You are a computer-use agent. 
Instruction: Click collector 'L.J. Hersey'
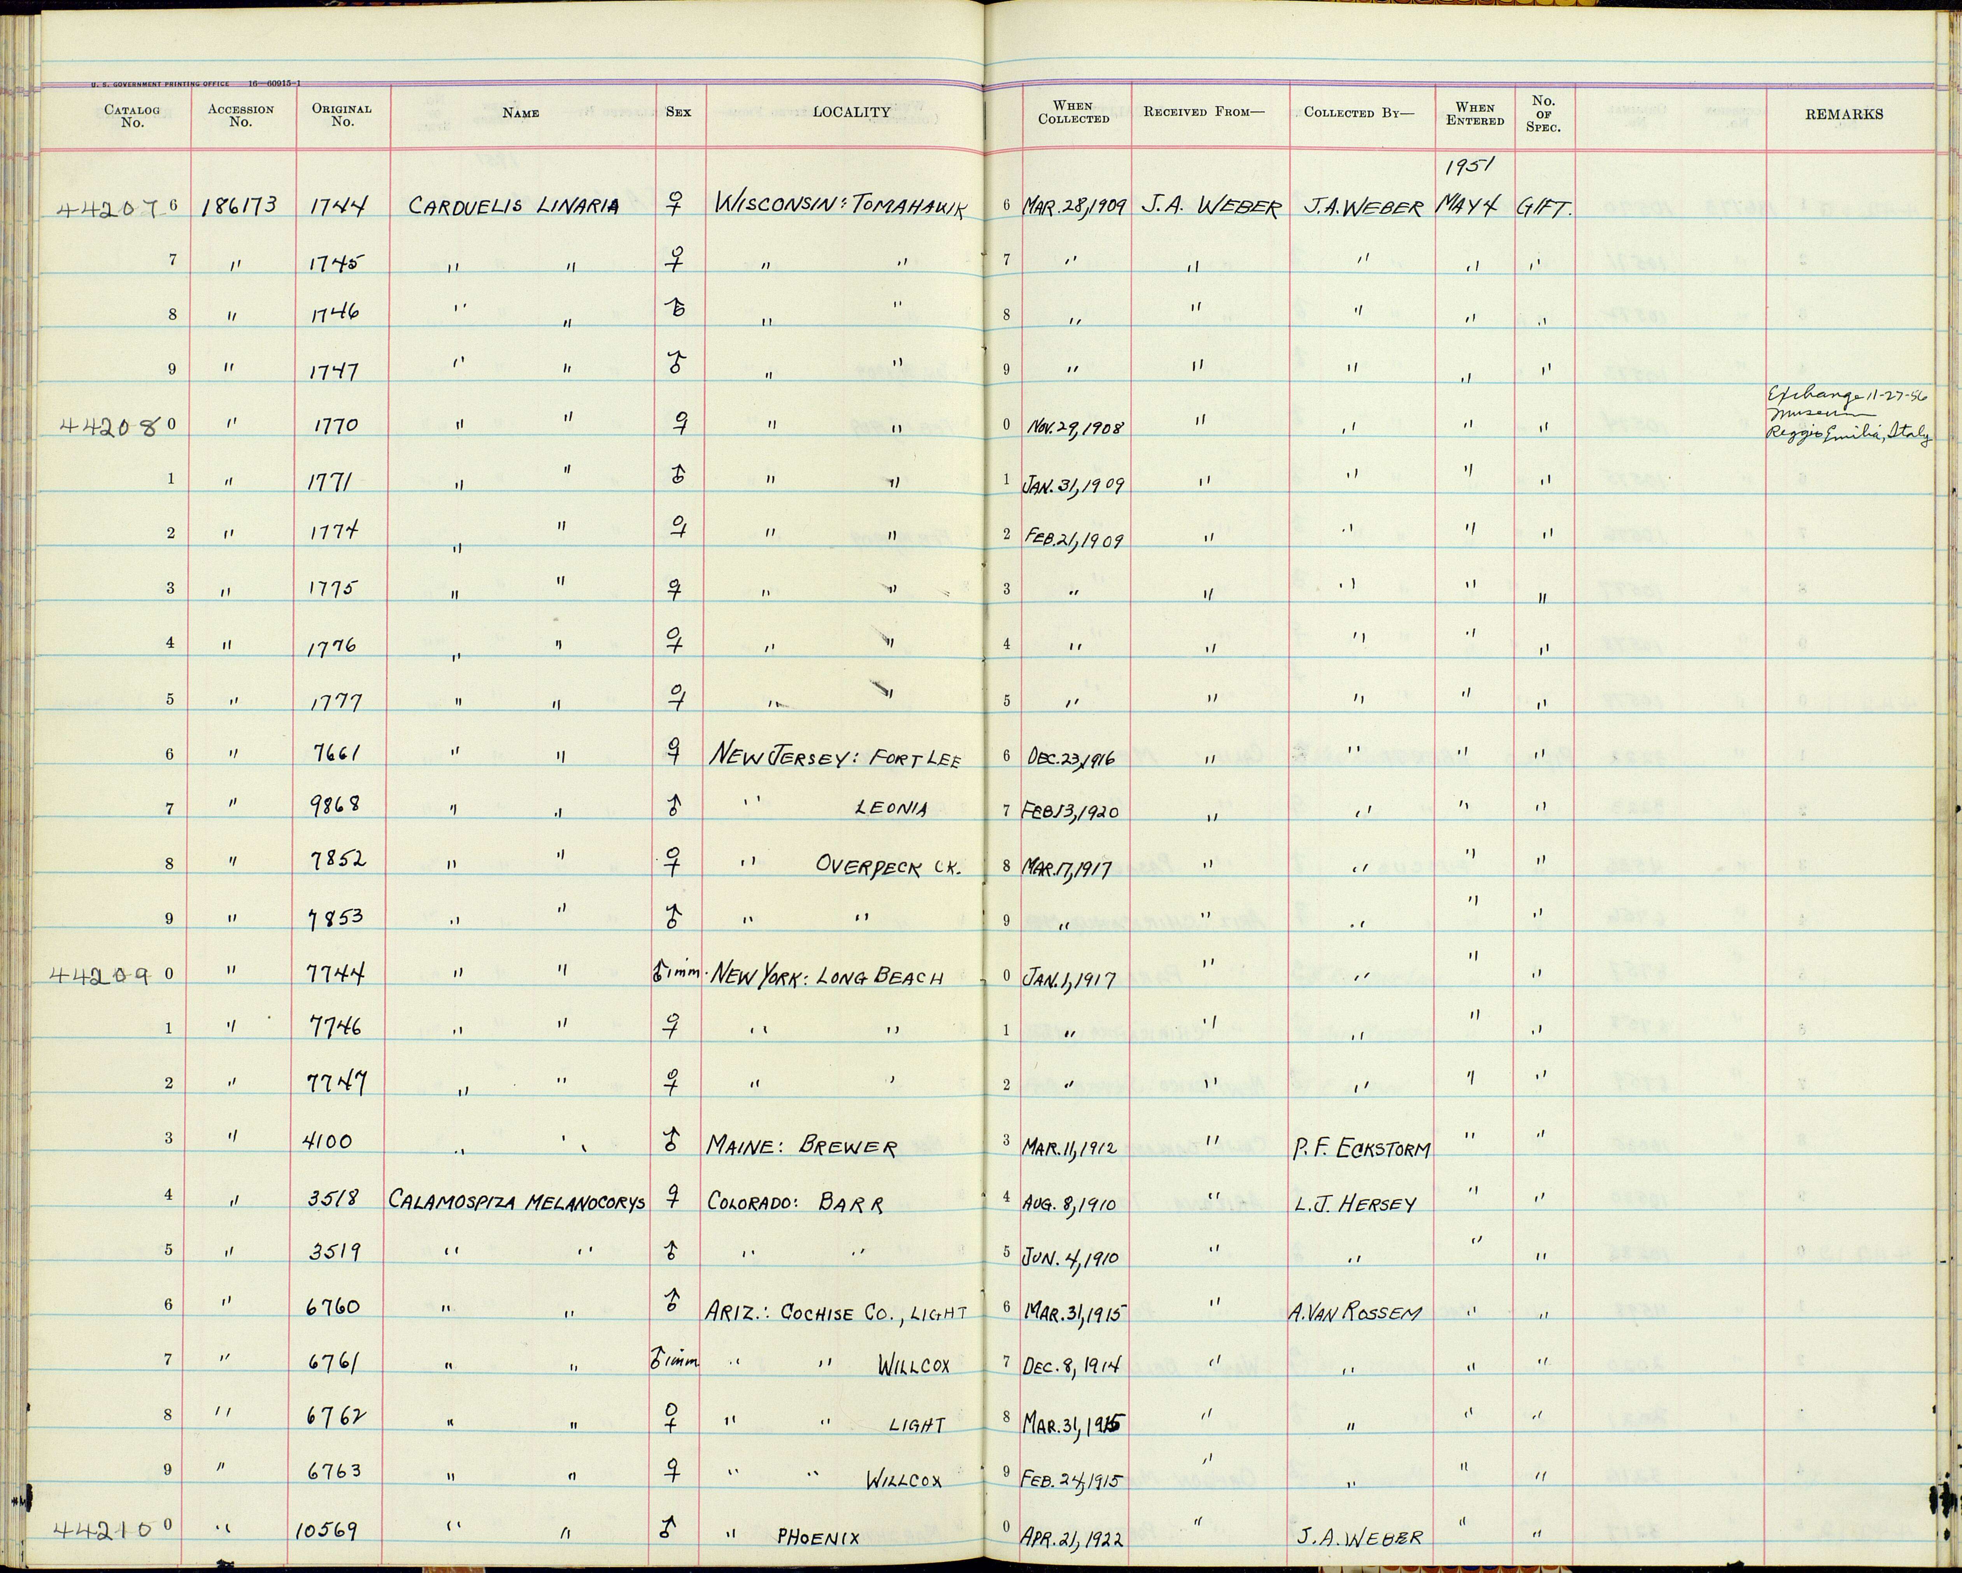1355,1203
